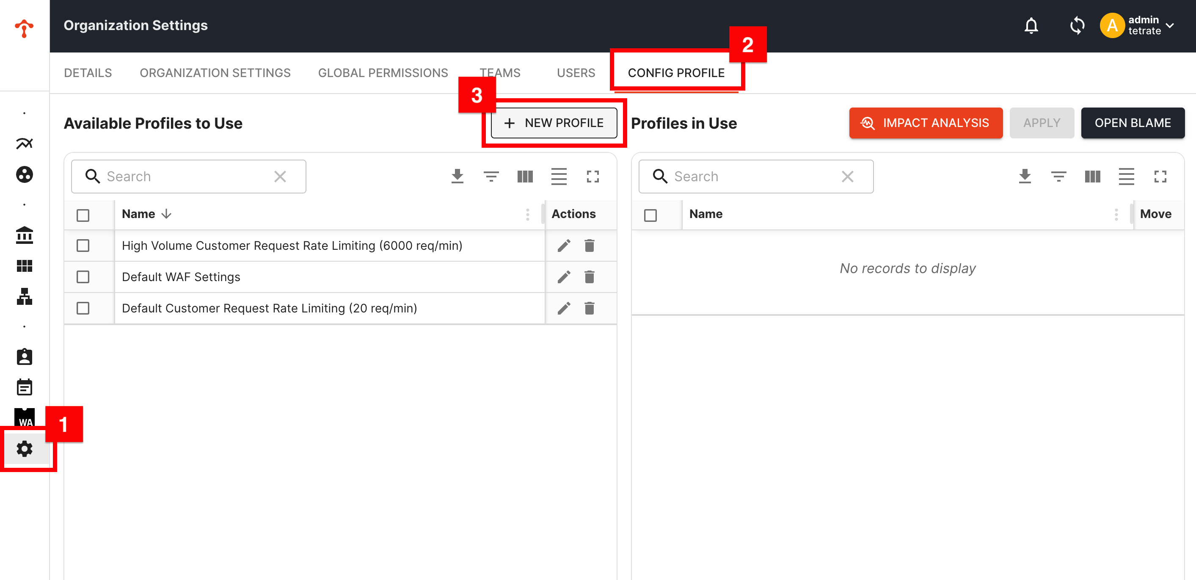
Task: Delete Default Customer Request Rate Limiting profile
Action: tap(590, 308)
